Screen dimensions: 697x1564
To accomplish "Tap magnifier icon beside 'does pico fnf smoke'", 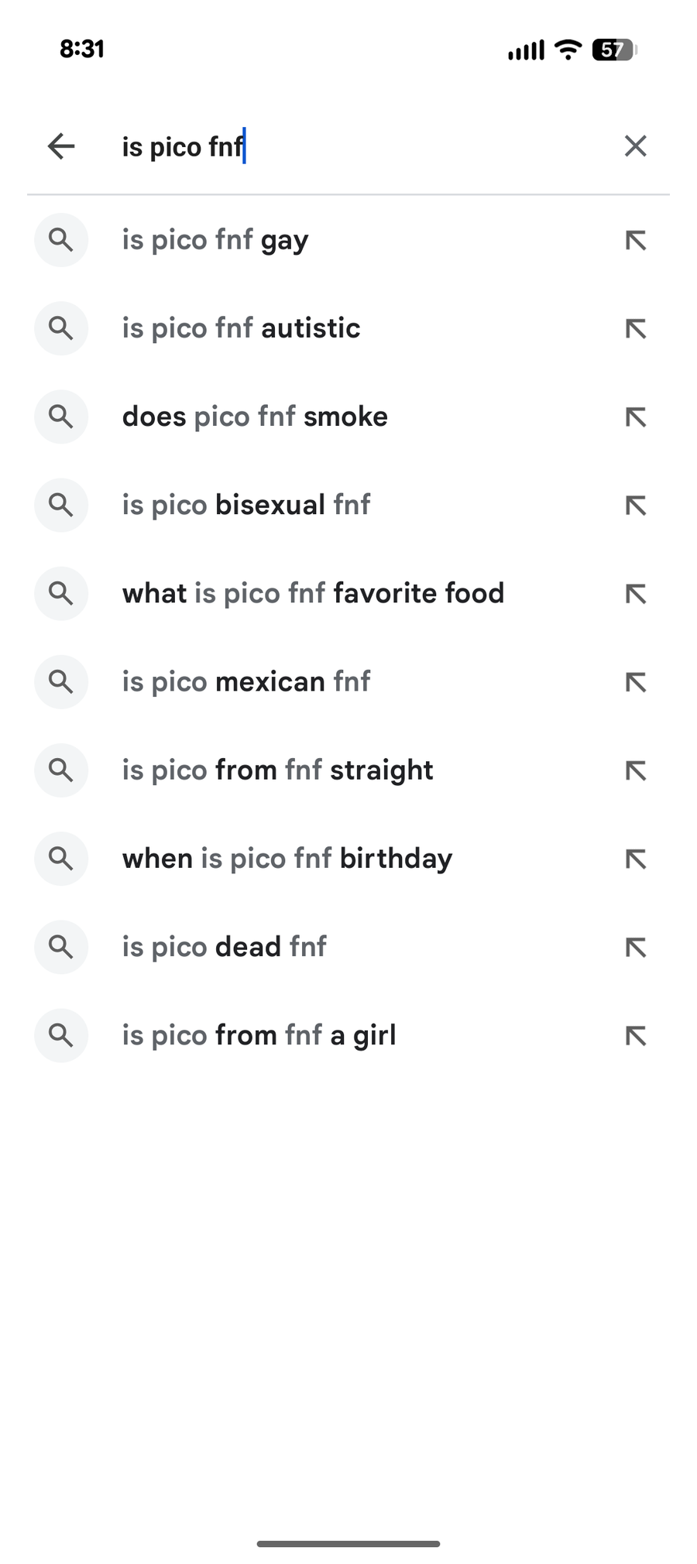I will point(61,417).
